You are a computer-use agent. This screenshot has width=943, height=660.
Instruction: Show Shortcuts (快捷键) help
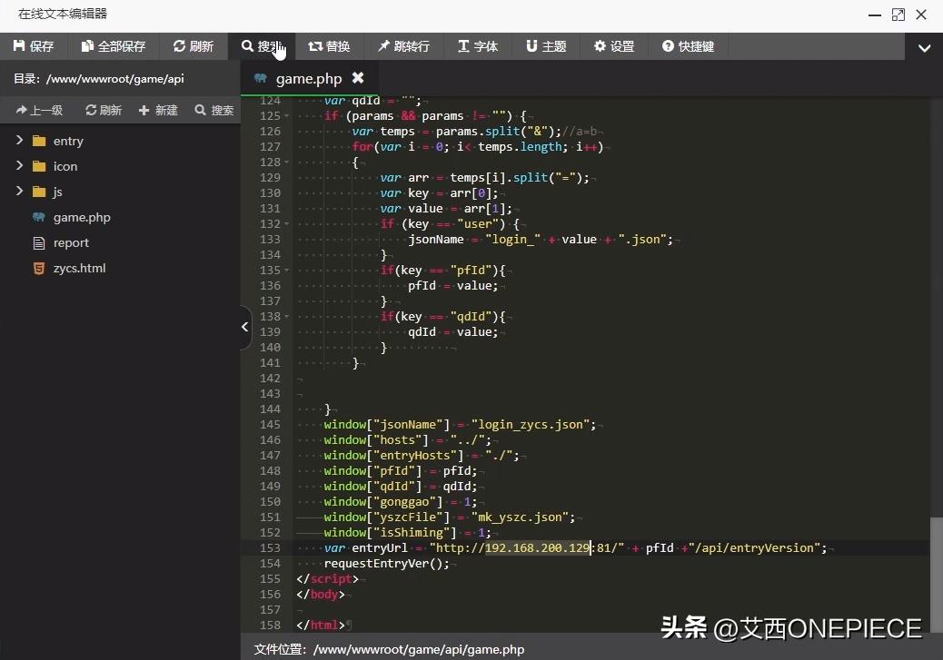[688, 46]
